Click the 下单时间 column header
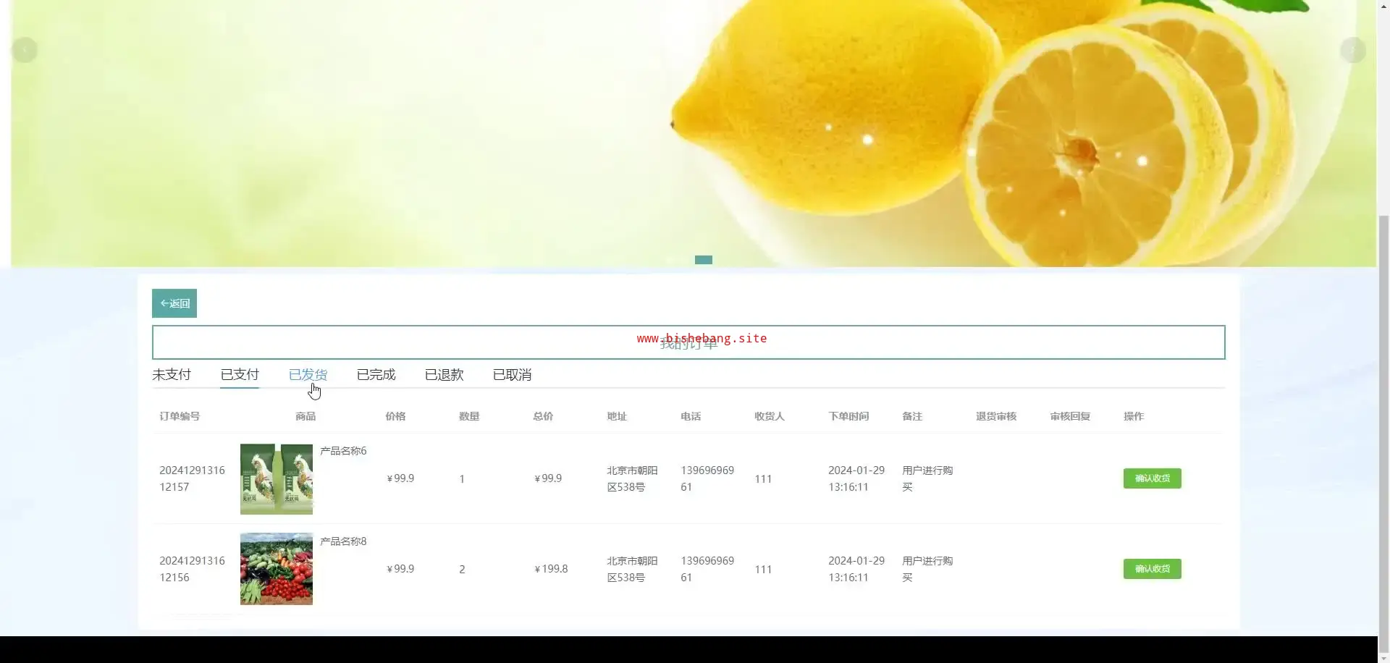 tap(848, 416)
